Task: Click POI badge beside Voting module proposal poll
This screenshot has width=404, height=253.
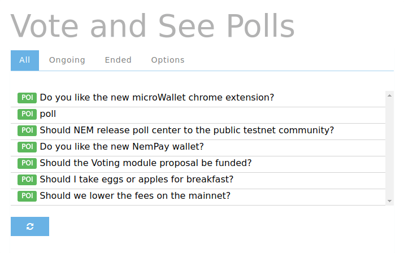Action: point(27,163)
